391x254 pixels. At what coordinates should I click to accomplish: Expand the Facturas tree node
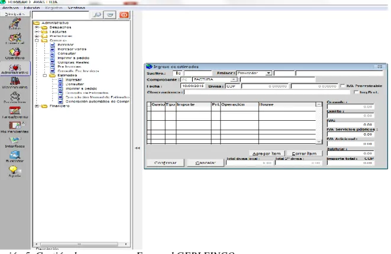37,32
